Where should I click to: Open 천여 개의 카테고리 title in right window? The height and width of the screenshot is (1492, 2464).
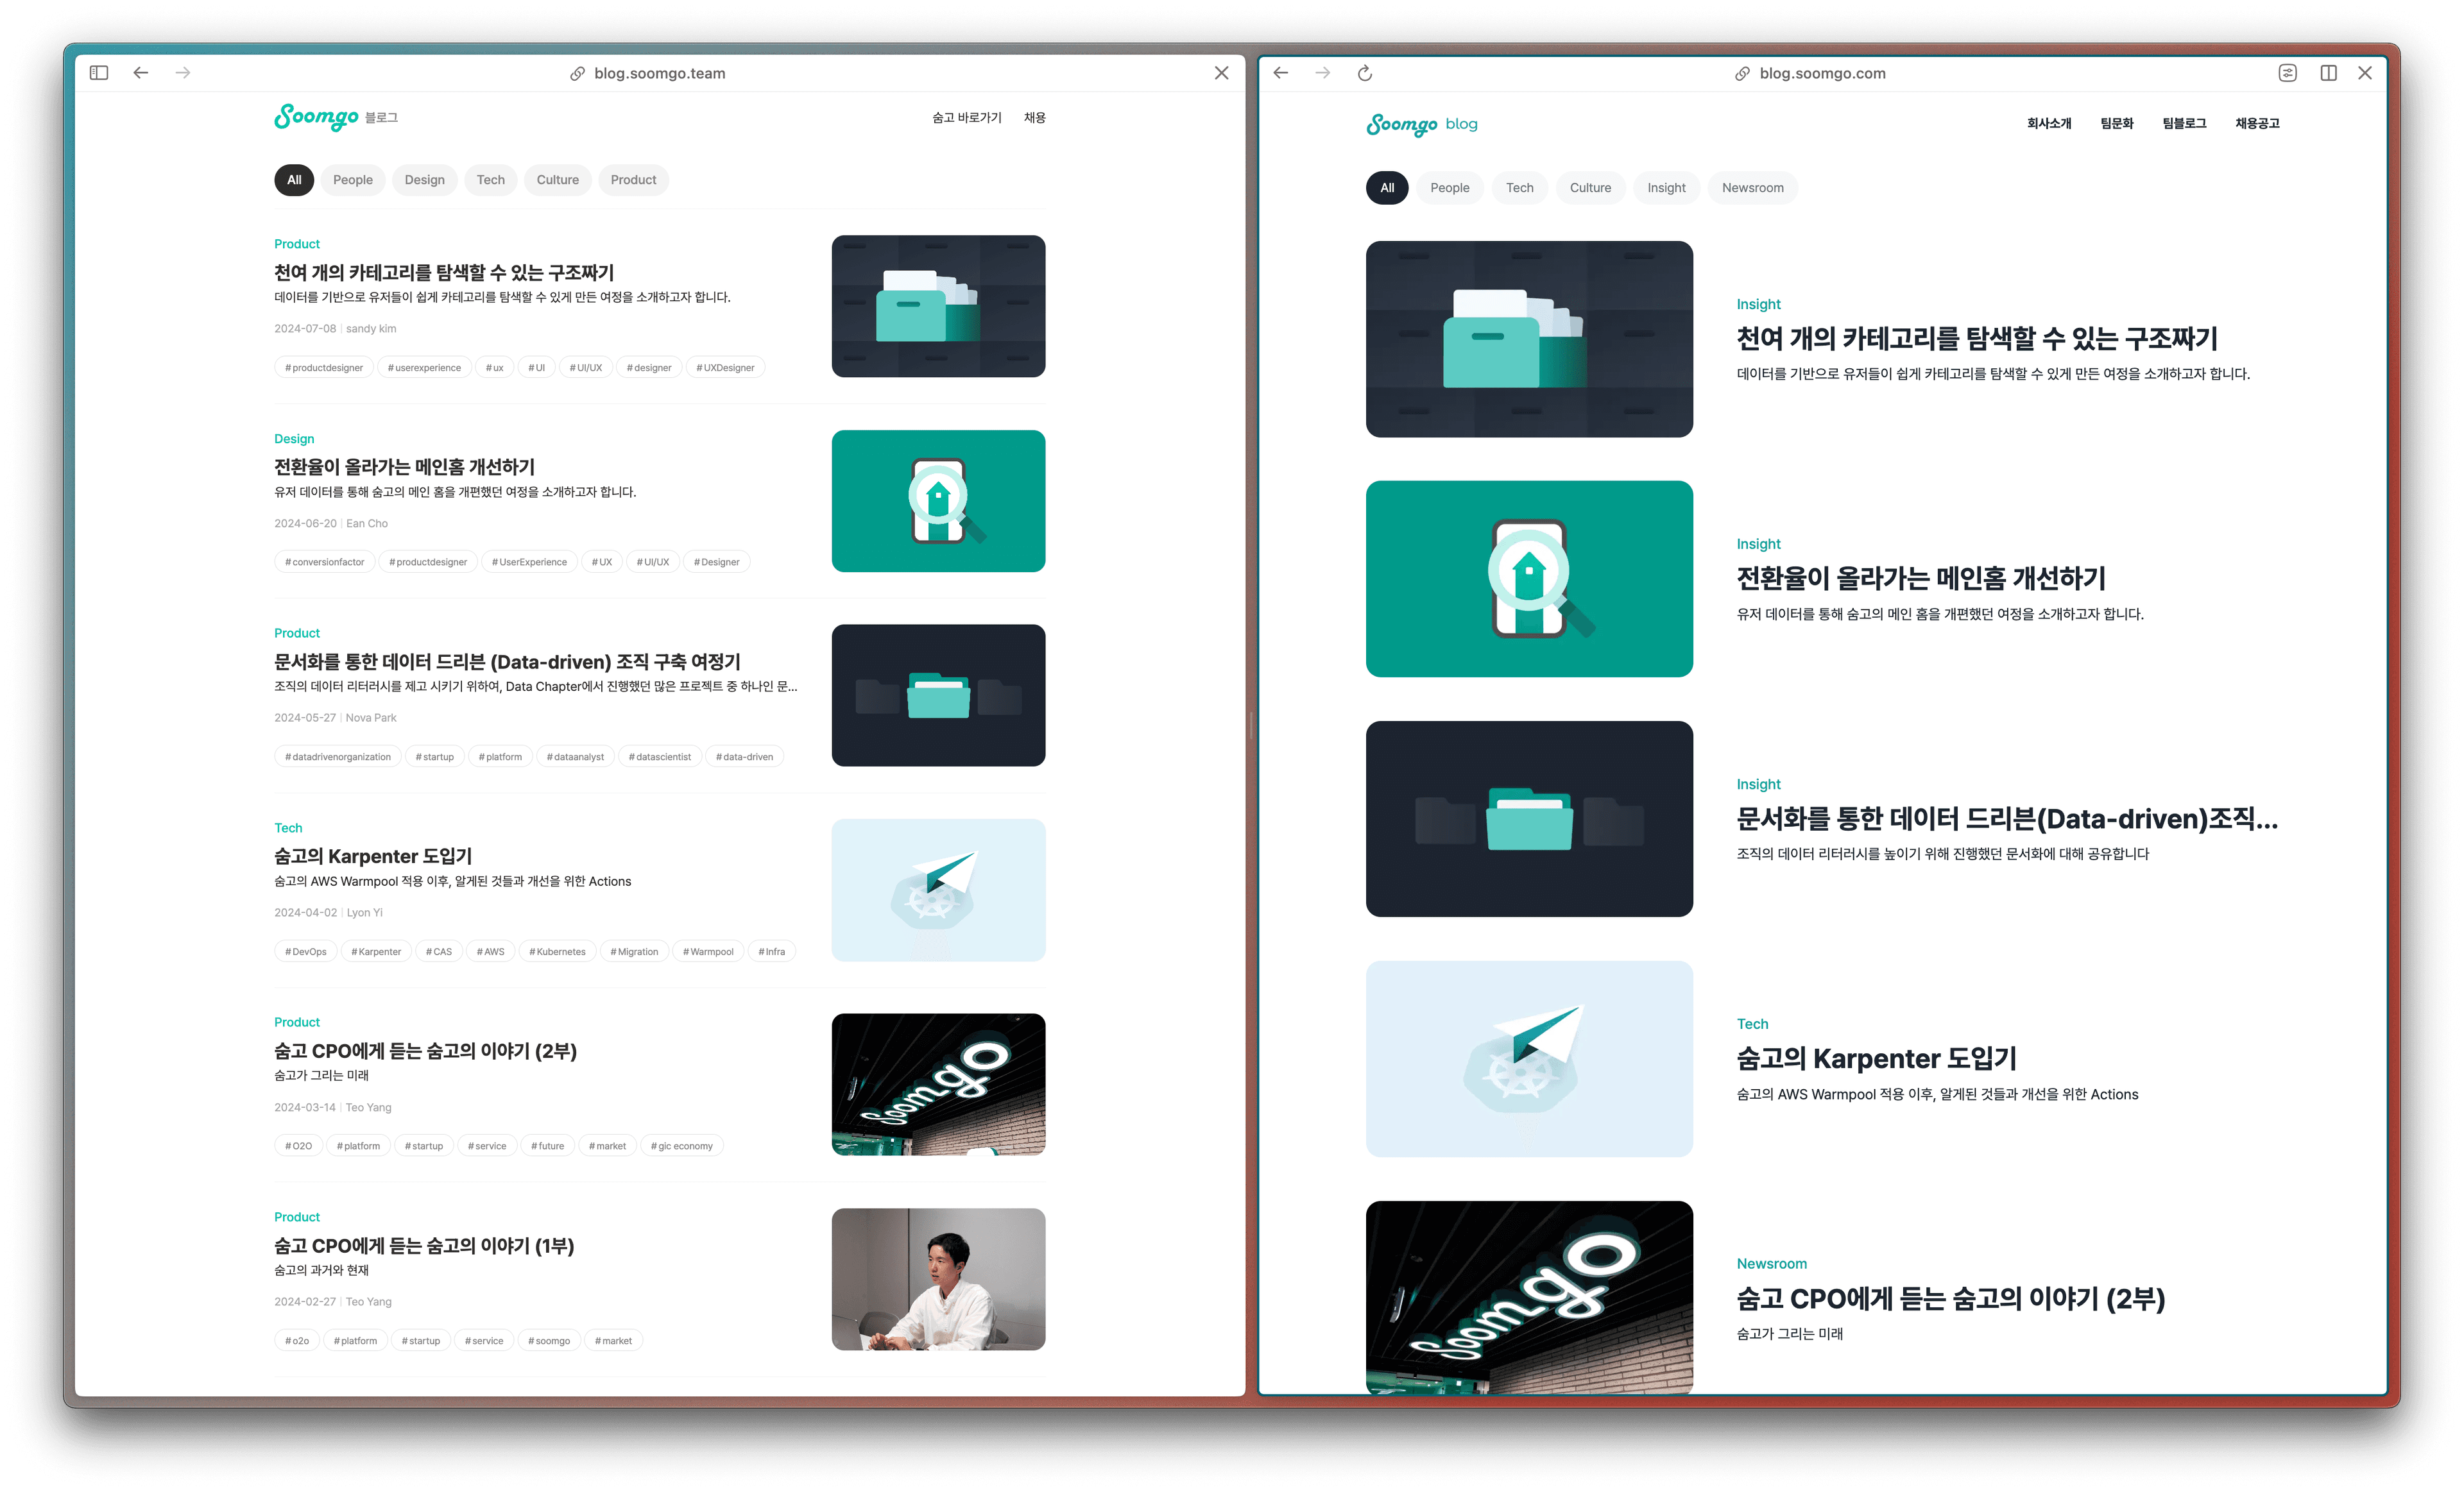tap(1977, 339)
